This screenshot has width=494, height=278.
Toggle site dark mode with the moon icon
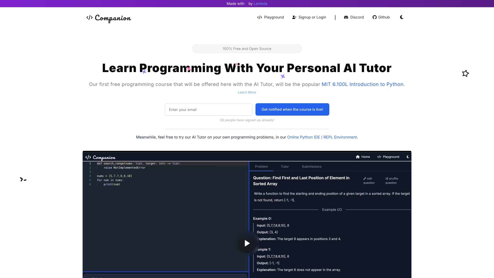(402, 17)
